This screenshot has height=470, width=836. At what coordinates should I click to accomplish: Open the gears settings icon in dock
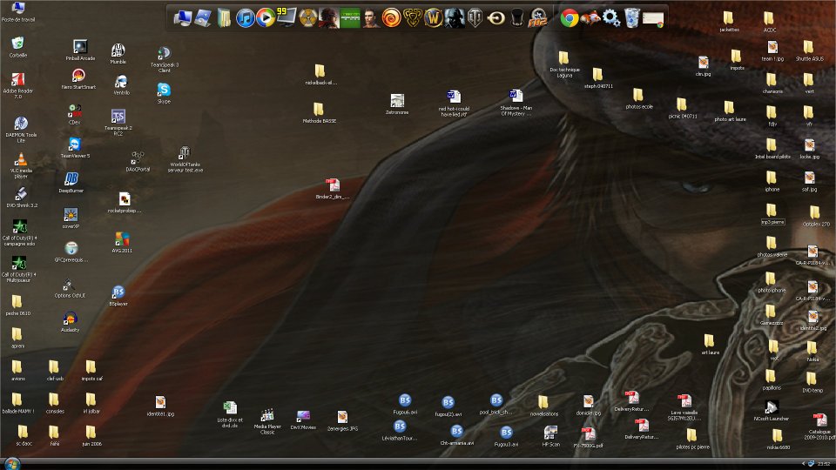611,18
